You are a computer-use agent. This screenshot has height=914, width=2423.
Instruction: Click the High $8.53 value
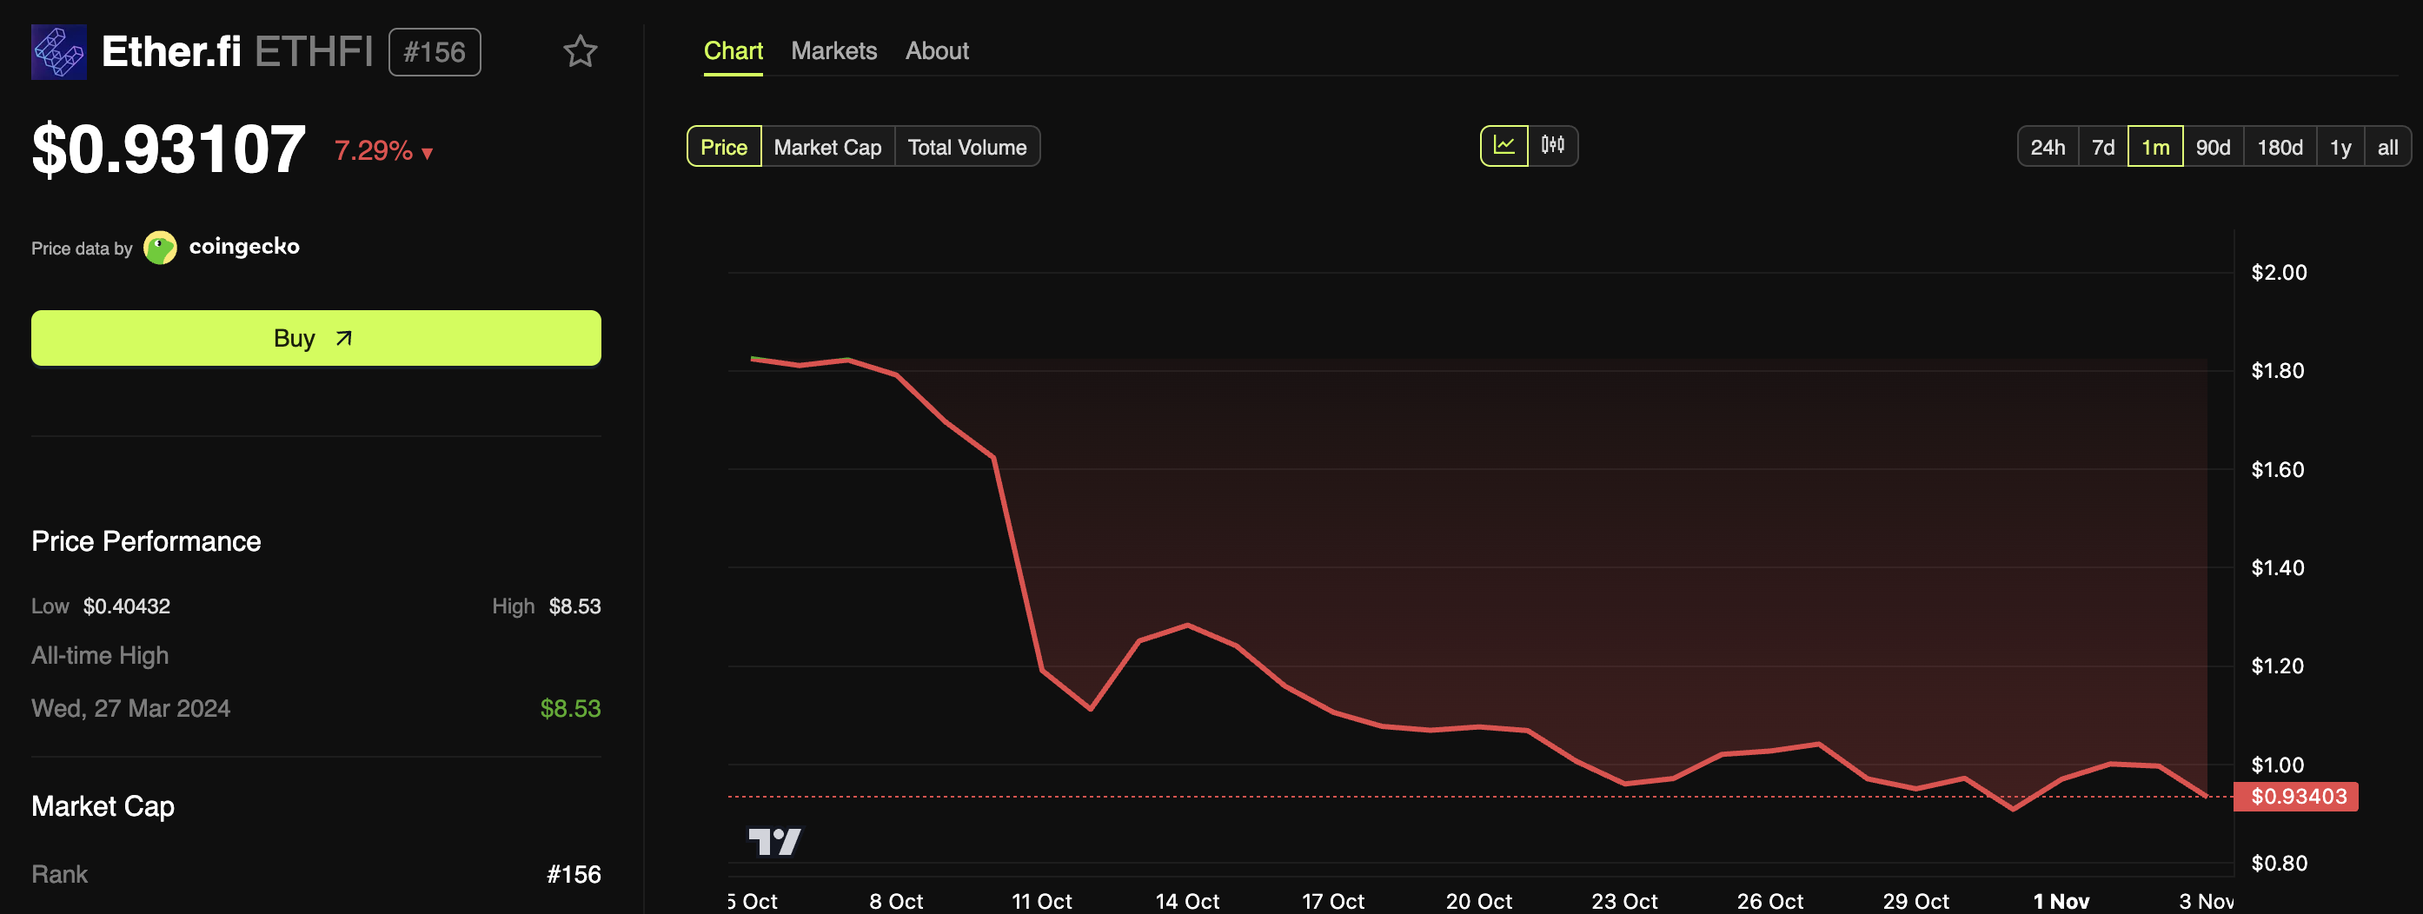point(574,606)
